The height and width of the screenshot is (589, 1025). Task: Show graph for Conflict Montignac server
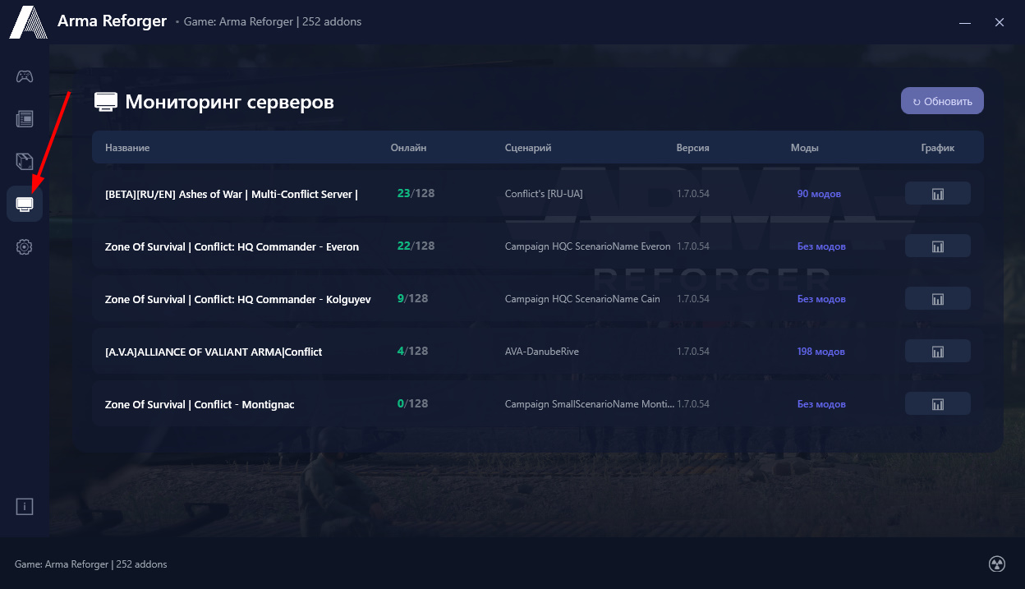938,404
